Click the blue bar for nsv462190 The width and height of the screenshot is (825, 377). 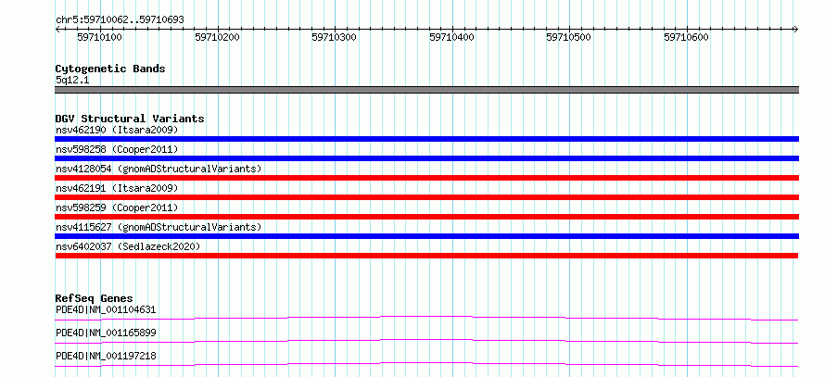click(426, 139)
